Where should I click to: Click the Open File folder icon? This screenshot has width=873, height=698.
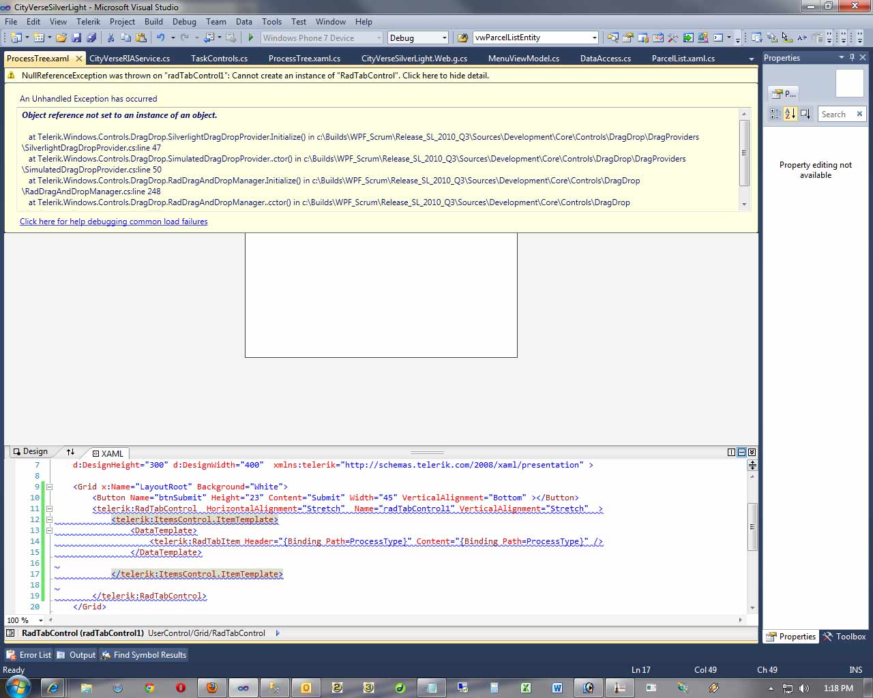point(61,38)
